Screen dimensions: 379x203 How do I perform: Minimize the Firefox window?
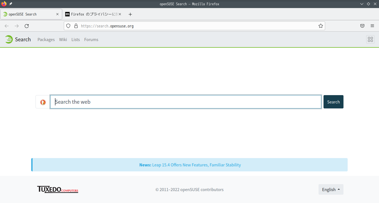click(362, 4)
